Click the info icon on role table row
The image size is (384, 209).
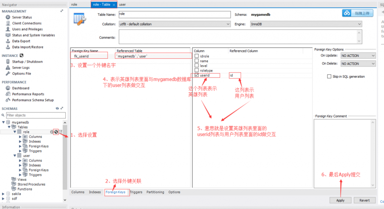52,132
